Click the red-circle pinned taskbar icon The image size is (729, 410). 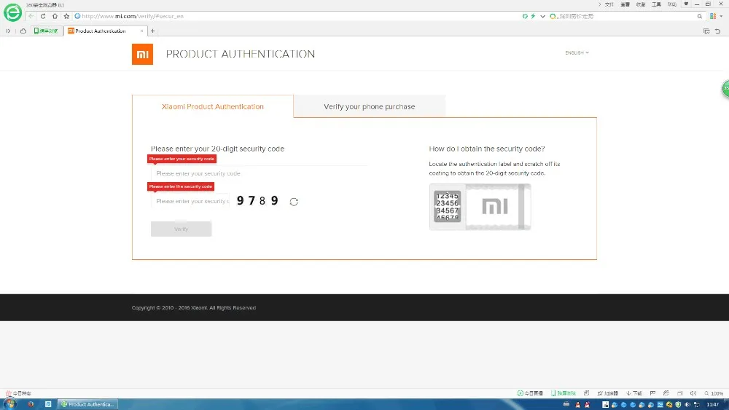click(x=31, y=404)
